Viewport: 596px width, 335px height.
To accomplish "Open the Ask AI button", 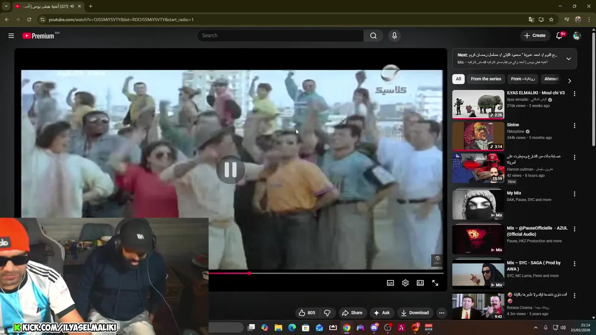I will pos(381,313).
